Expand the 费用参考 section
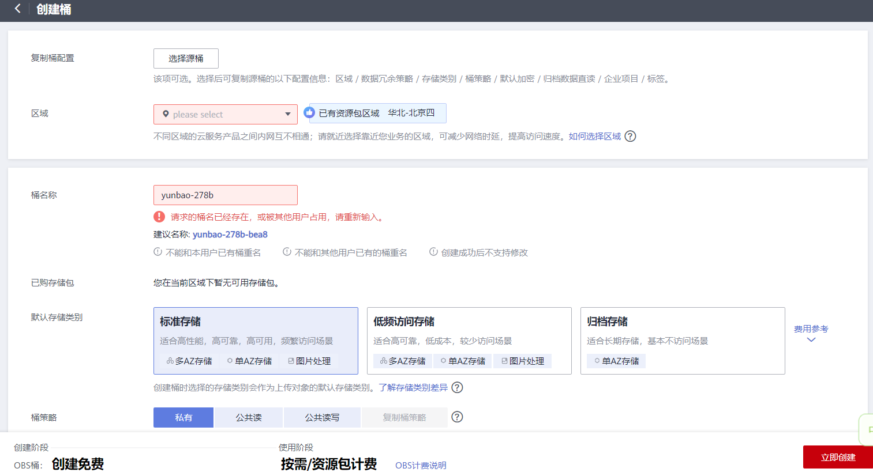The width and height of the screenshot is (873, 476). [811, 334]
